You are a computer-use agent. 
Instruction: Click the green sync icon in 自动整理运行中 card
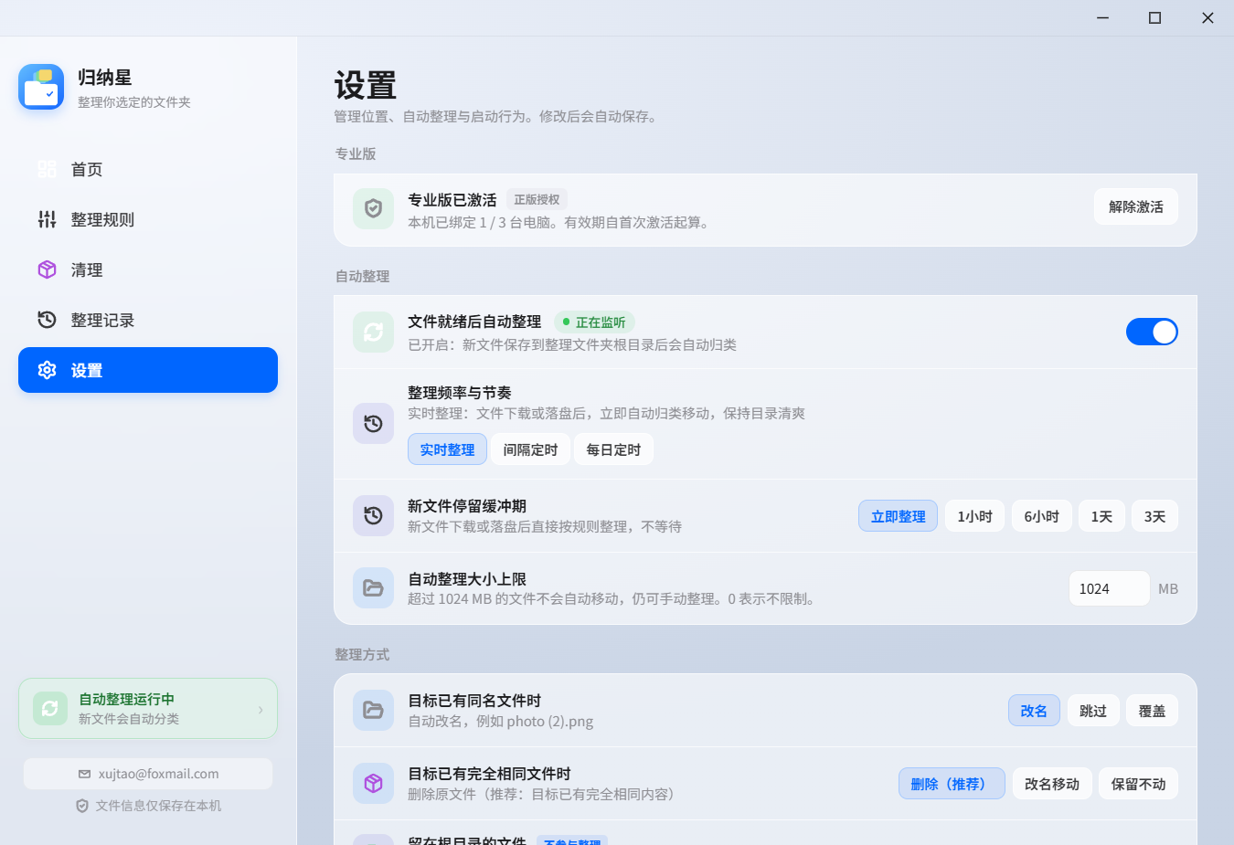(x=50, y=708)
